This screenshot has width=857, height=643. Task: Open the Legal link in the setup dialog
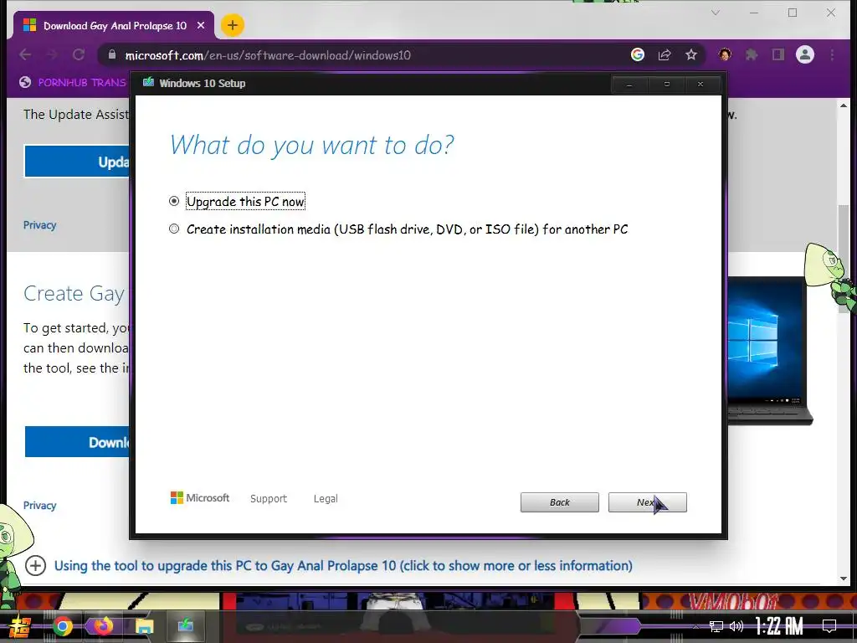click(326, 499)
